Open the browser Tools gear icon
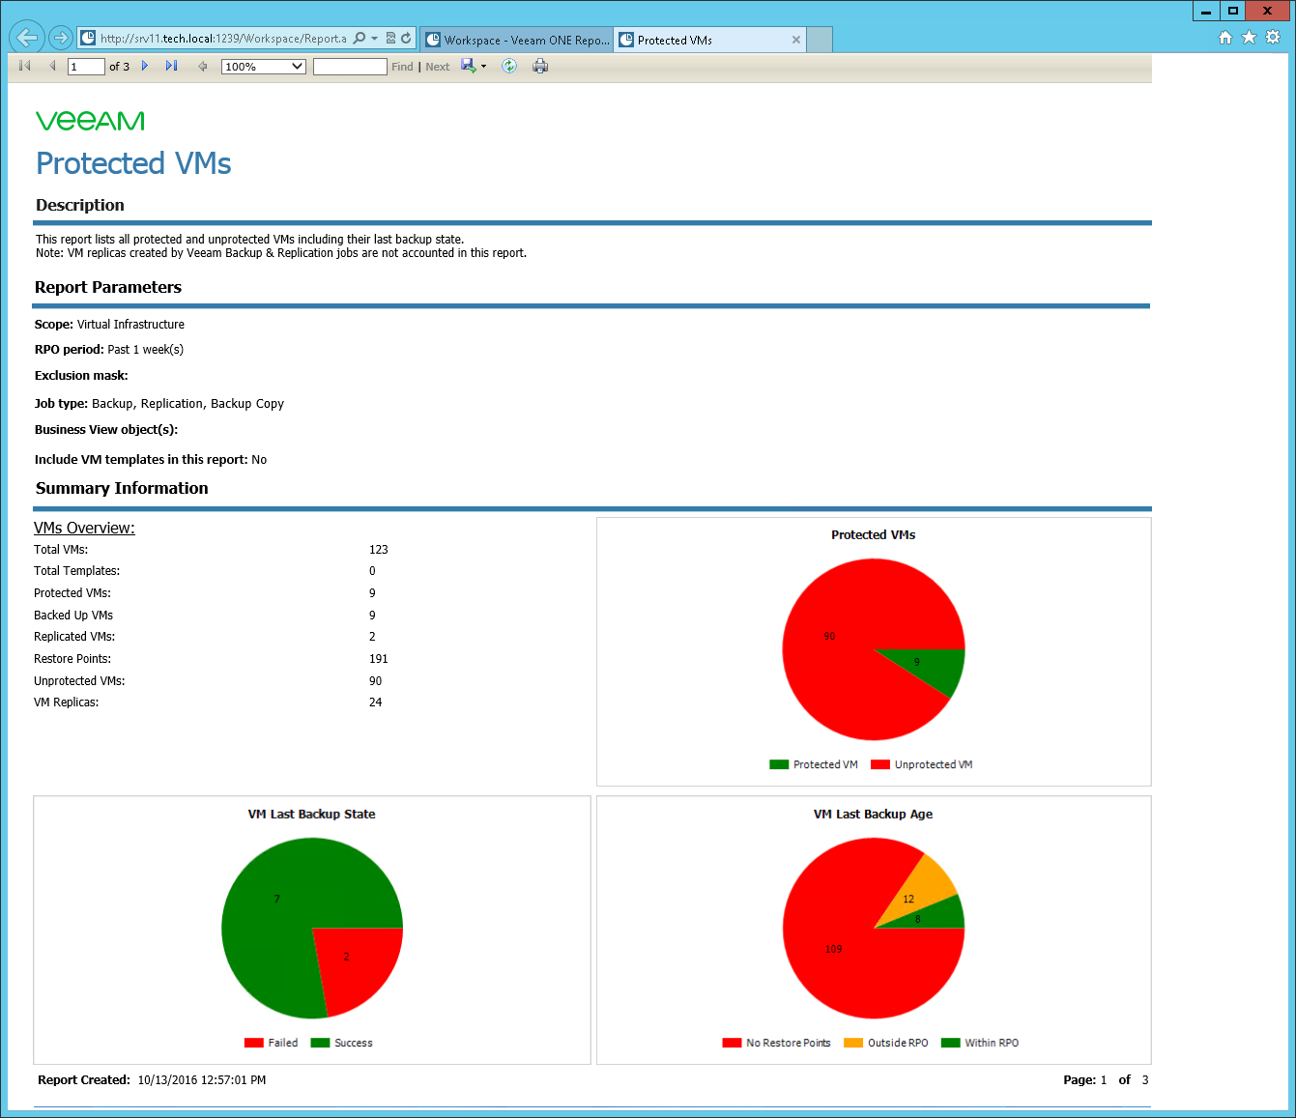Image resolution: width=1296 pixels, height=1118 pixels. click(1273, 38)
